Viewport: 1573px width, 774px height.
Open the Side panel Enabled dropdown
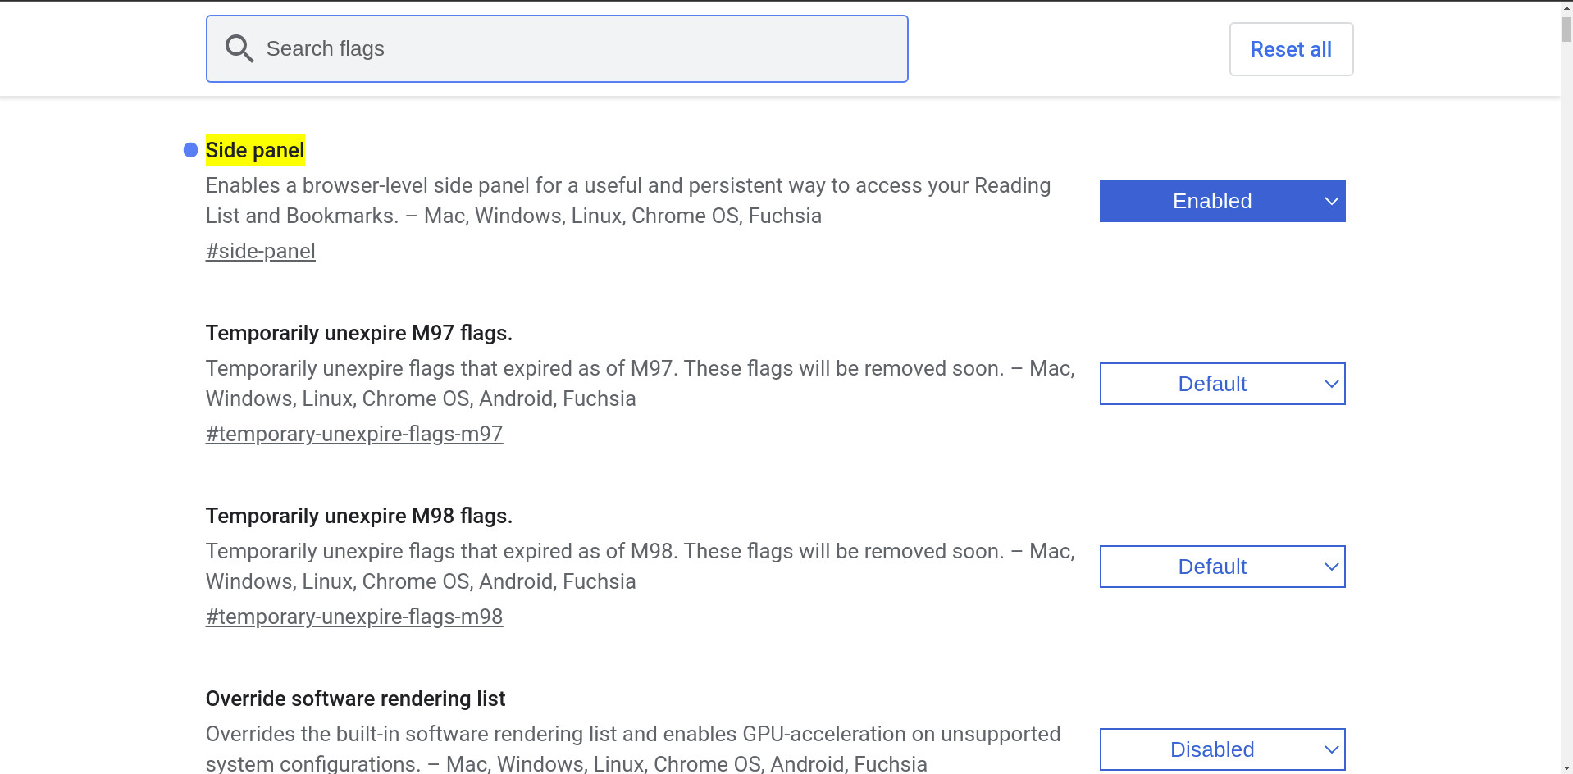click(1222, 201)
